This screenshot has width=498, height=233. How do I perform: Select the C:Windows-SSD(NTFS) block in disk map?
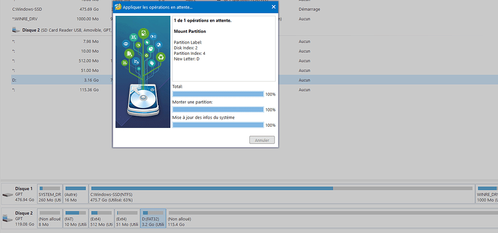pyautogui.click(x=281, y=193)
